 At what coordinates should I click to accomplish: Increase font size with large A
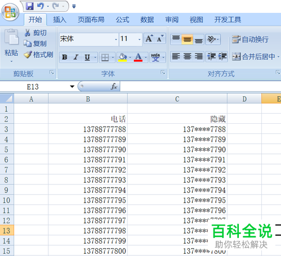click(x=149, y=39)
